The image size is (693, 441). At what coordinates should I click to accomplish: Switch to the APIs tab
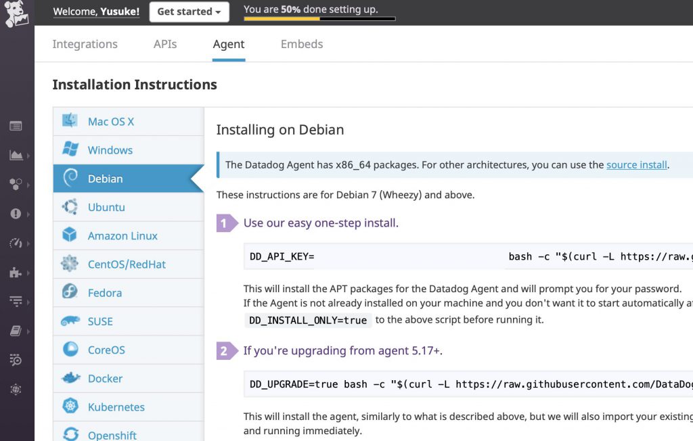[165, 44]
